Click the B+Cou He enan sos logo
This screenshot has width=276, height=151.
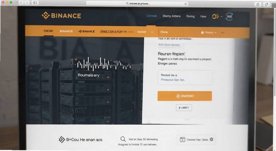coord(80,140)
